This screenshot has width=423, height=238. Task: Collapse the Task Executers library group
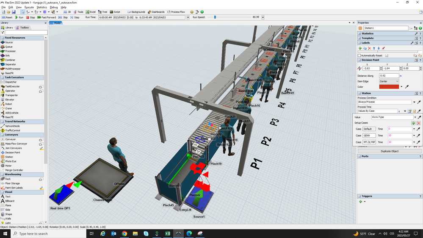click(x=3, y=77)
